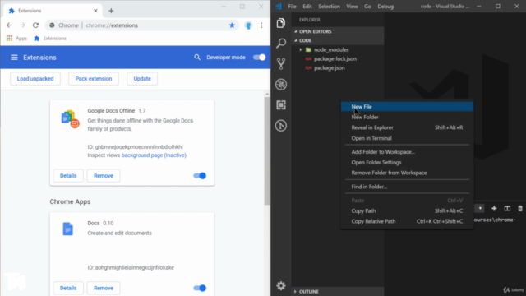526x296 pixels.
Task: Open Chrome three-dot menu
Action: (x=261, y=25)
